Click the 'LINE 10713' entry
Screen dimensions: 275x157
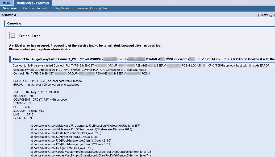coord(23,114)
